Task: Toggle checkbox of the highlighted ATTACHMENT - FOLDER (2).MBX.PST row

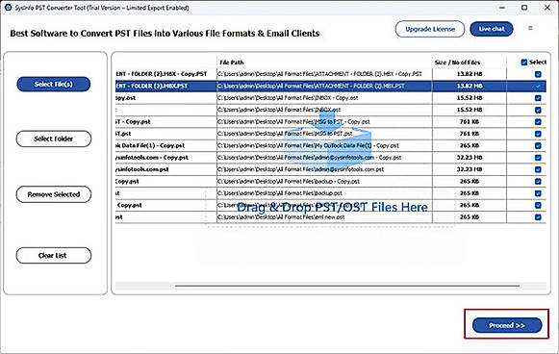Action: pyautogui.click(x=538, y=86)
